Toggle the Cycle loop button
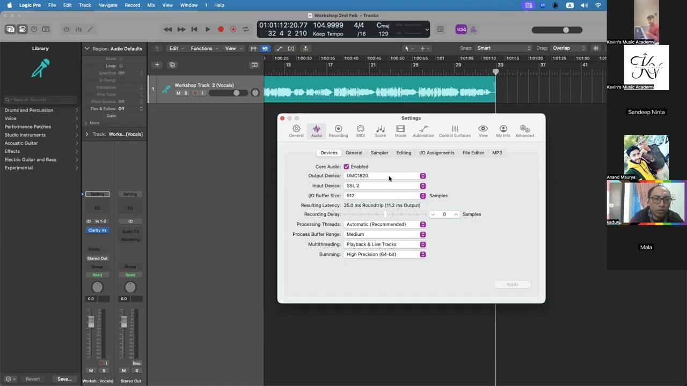Screen dimensions: 687x386 click(x=246, y=29)
